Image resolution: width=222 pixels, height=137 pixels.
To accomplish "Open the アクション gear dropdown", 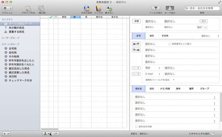I will [x=7, y=8].
